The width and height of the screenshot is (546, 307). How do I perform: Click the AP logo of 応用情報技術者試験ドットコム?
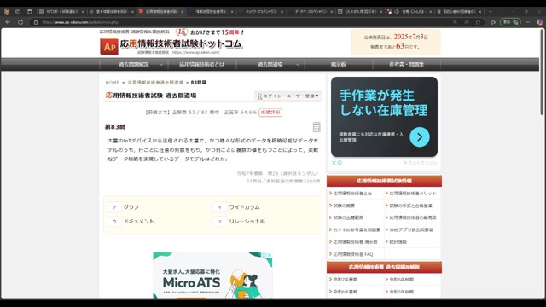coord(109,46)
